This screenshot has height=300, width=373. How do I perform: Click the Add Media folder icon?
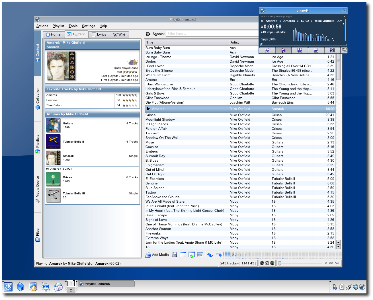148,255
